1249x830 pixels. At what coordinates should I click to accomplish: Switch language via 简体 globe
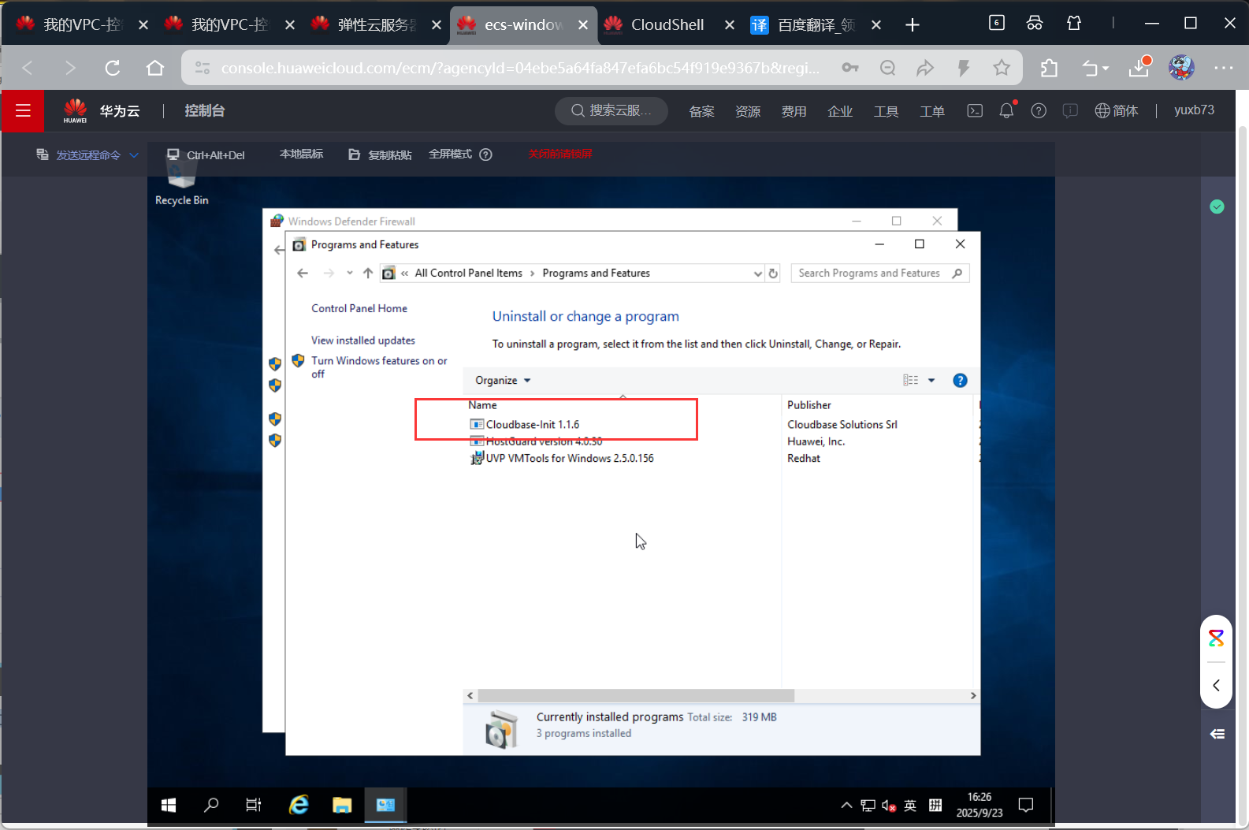(x=1117, y=110)
